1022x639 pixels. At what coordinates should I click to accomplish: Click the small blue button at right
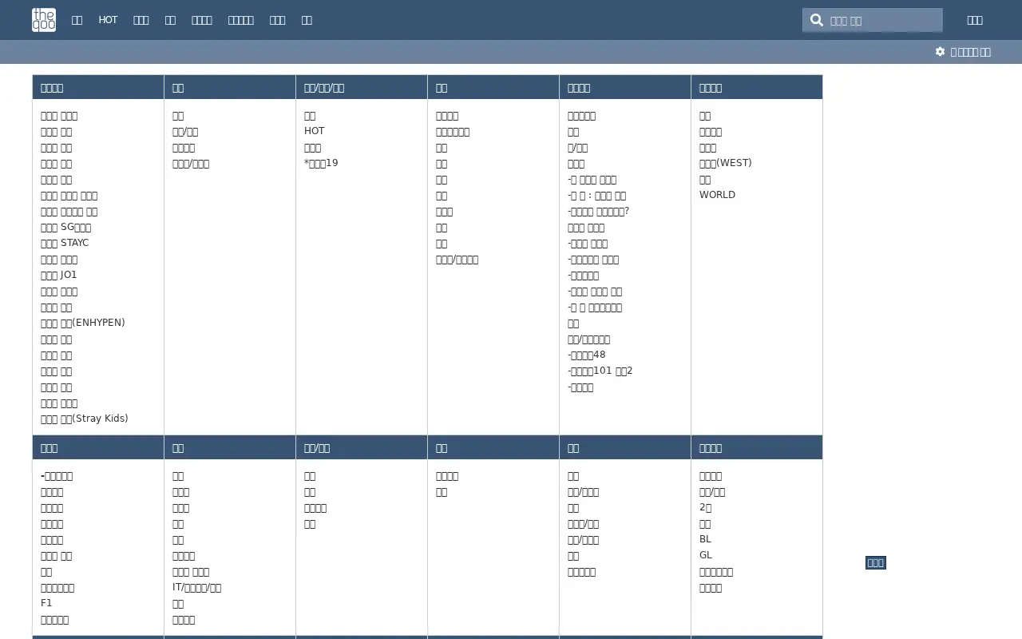(876, 563)
